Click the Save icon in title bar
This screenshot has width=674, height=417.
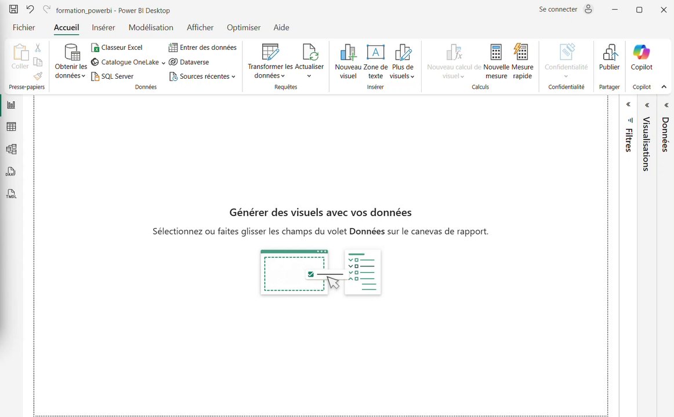14,9
